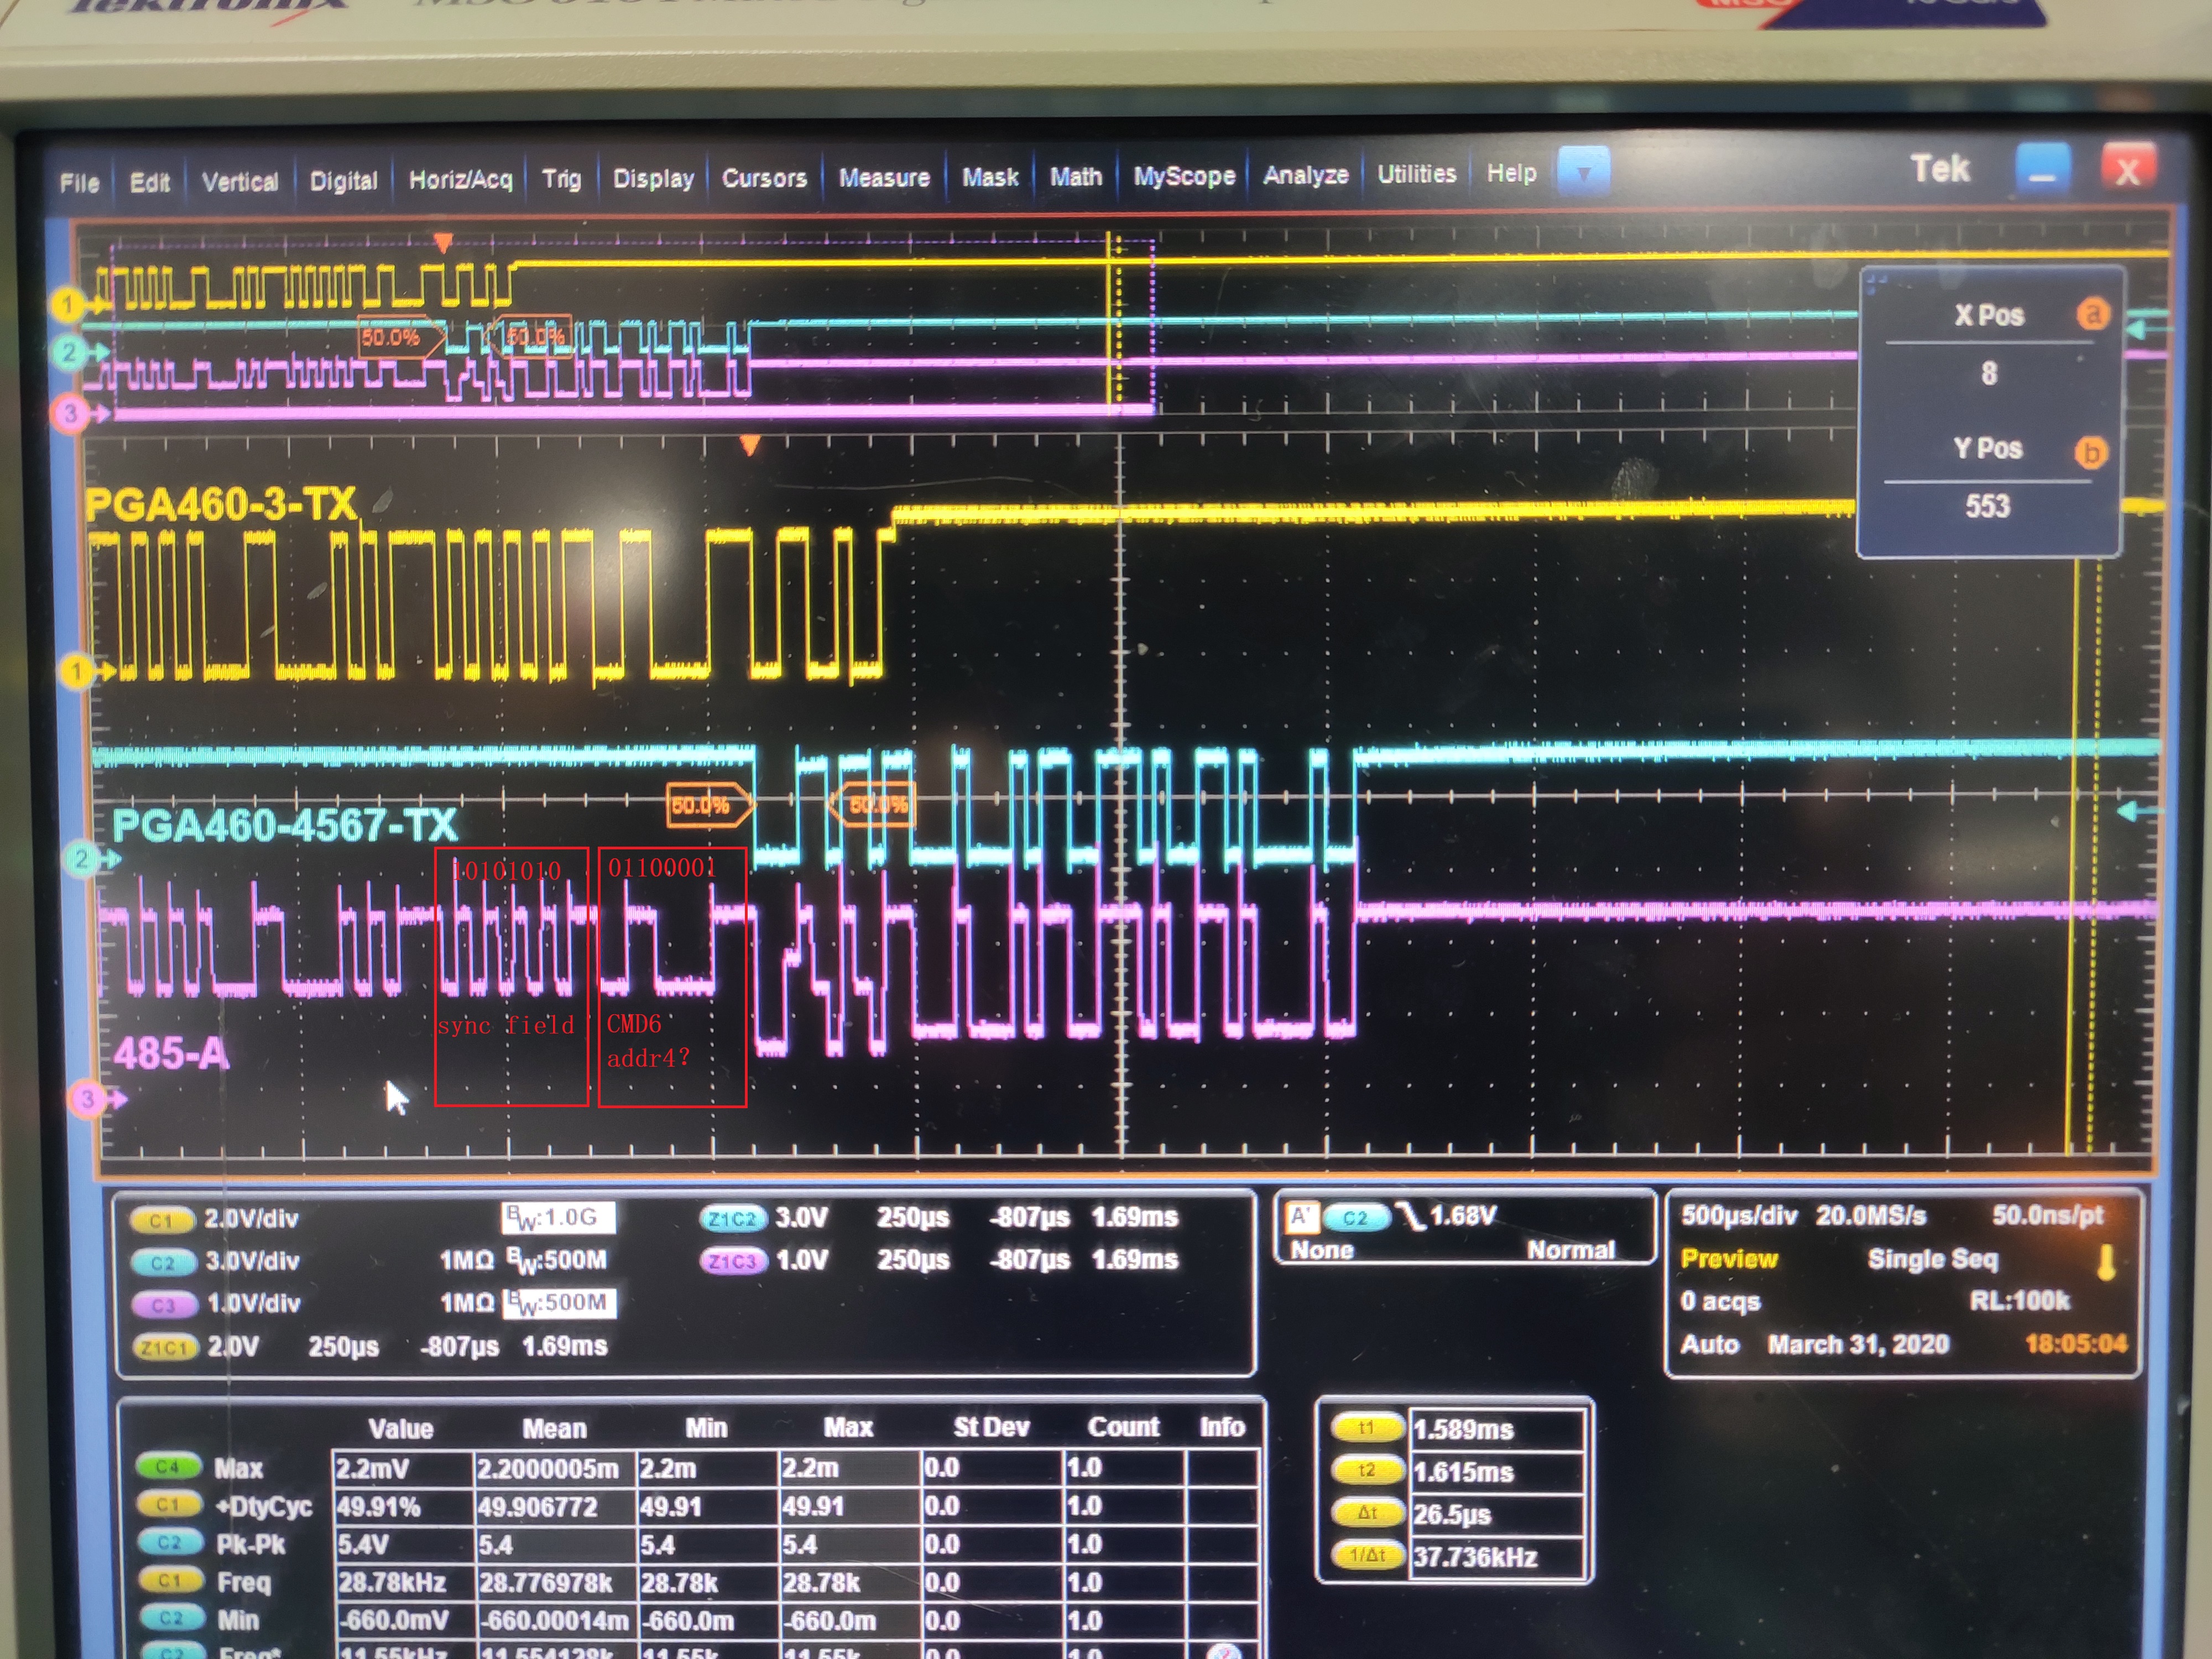Click the 50.0% threshold marker on C2
The height and width of the screenshot is (1659, 2212).
click(702, 805)
